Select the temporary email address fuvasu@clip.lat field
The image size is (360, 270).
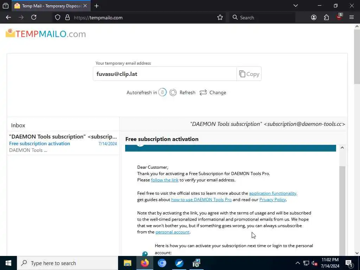click(165, 74)
